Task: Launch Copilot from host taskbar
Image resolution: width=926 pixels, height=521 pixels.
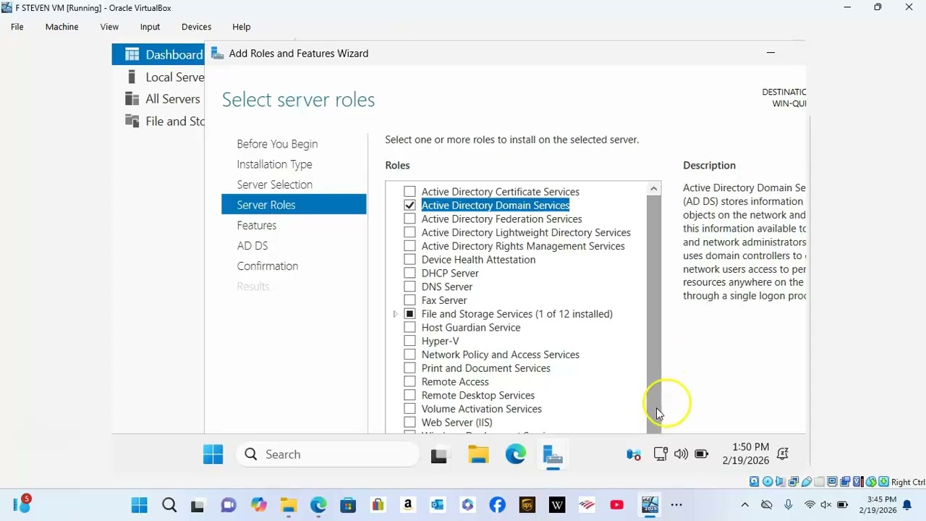Action: click(258, 505)
